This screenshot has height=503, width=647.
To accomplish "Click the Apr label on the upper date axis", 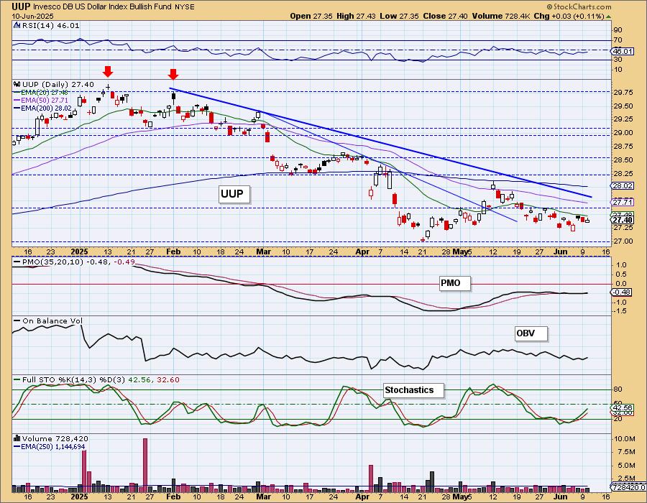I will click(x=363, y=251).
